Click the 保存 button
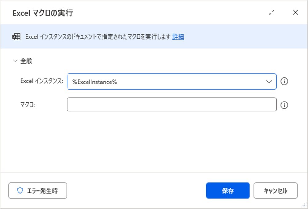The width and height of the screenshot is (308, 209). click(228, 190)
